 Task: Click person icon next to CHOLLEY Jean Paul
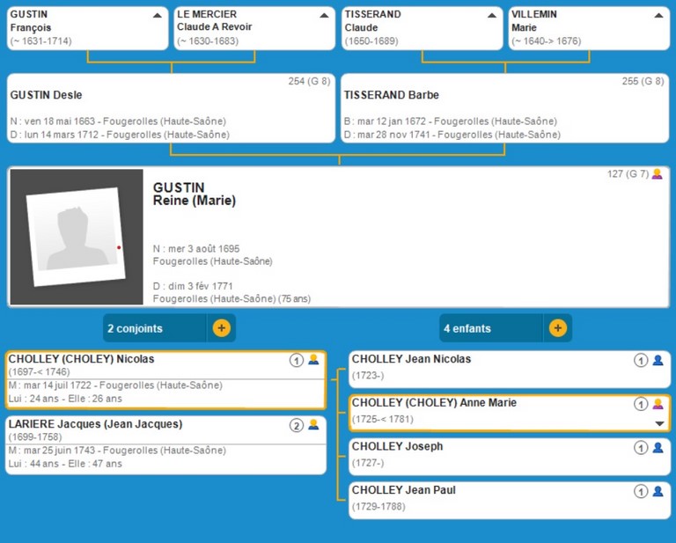click(x=658, y=491)
